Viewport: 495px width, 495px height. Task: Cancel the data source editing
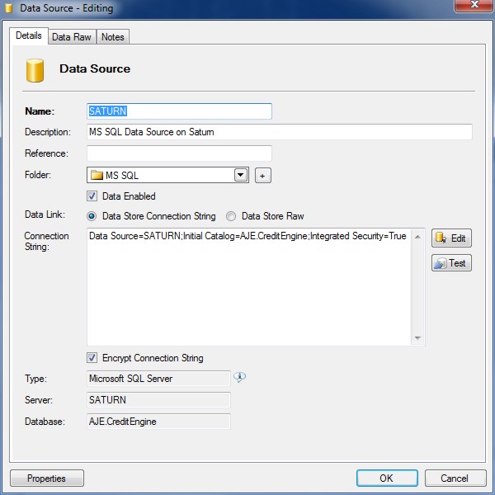tap(454, 478)
